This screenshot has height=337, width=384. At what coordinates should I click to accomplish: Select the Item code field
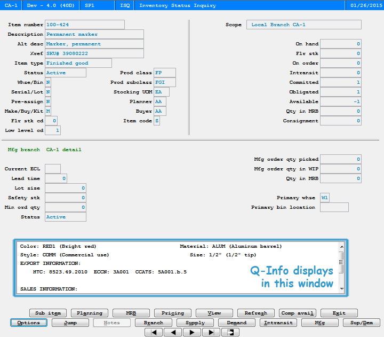click(157, 121)
